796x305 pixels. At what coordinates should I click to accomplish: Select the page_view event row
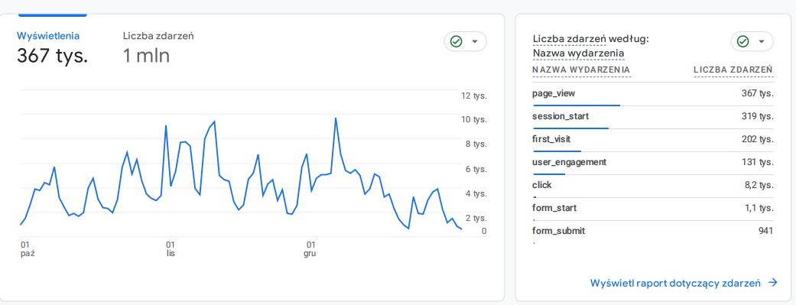point(653,94)
